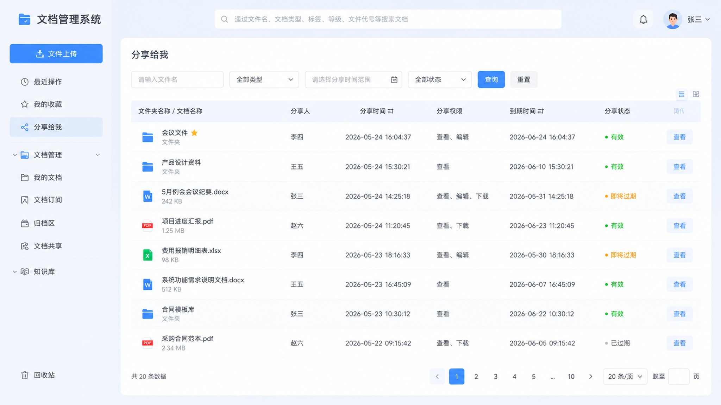Click 查看 for 系统功能需求说明文档.docx row
The width and height of the screenshot is (721, 405).
(x=679, y=284)
